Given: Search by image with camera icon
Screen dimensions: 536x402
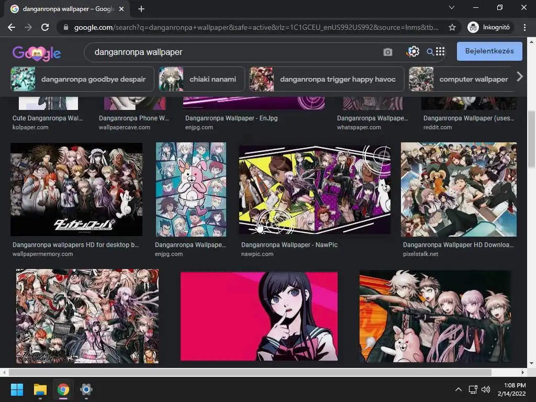Looking at the screenshot, I should pos(388,52).
